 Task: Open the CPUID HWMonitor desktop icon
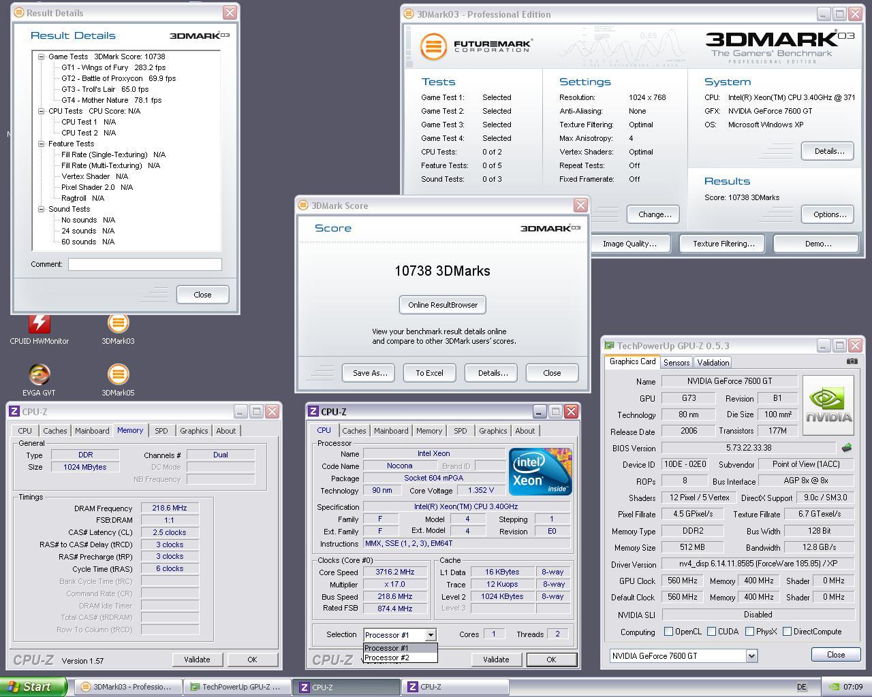click(x=39, y=328)
